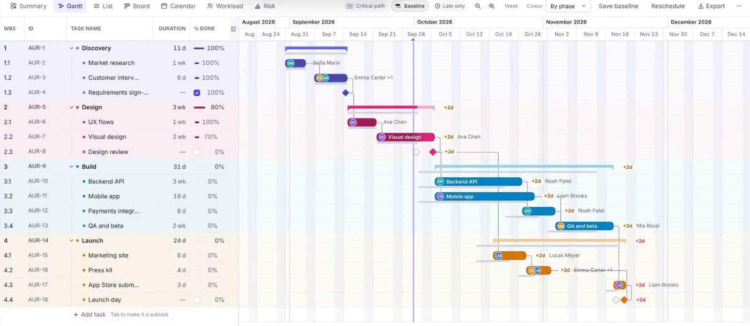
Task: Click the Risk tab chart icon
Action: (x=257, y=6)
